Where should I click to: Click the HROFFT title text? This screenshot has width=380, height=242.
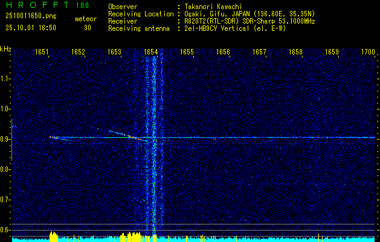pos(37,5)
